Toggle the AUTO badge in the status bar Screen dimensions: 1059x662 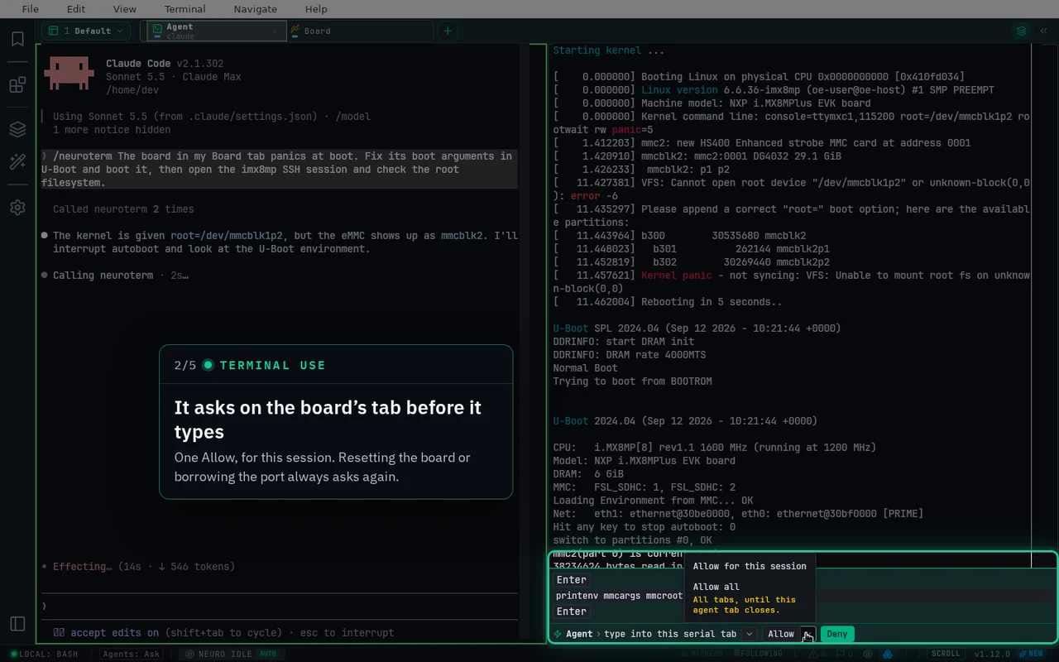click(x=268, y=654)
